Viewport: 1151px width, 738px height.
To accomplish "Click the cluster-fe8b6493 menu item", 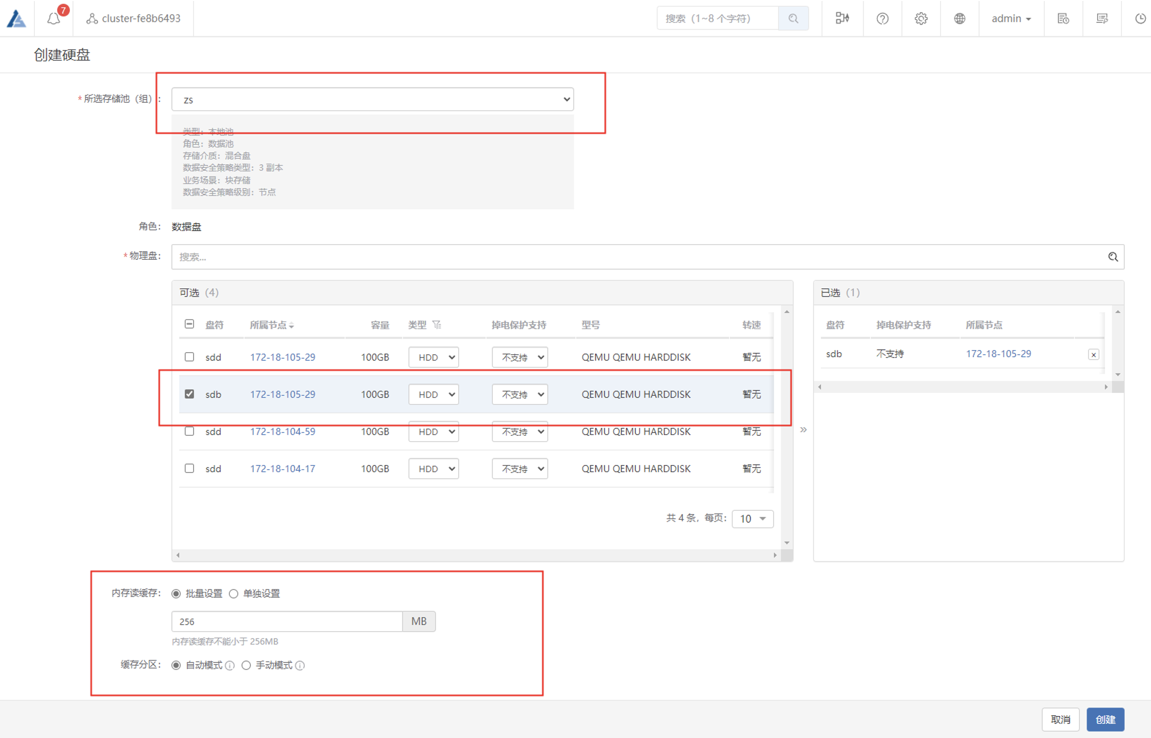I will [x=134, y=18].
